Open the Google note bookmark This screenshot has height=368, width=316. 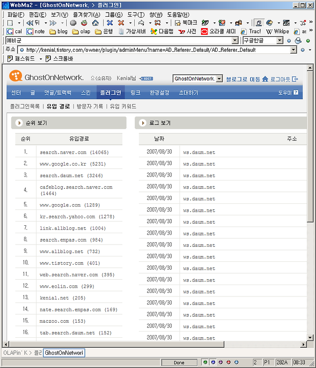pyautogui.click(x=36, y=32)
